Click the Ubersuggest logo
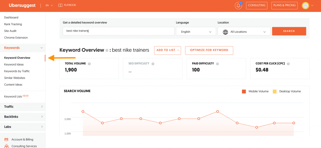The height and width of the screenshot is (148, 321). click(22, 6)
